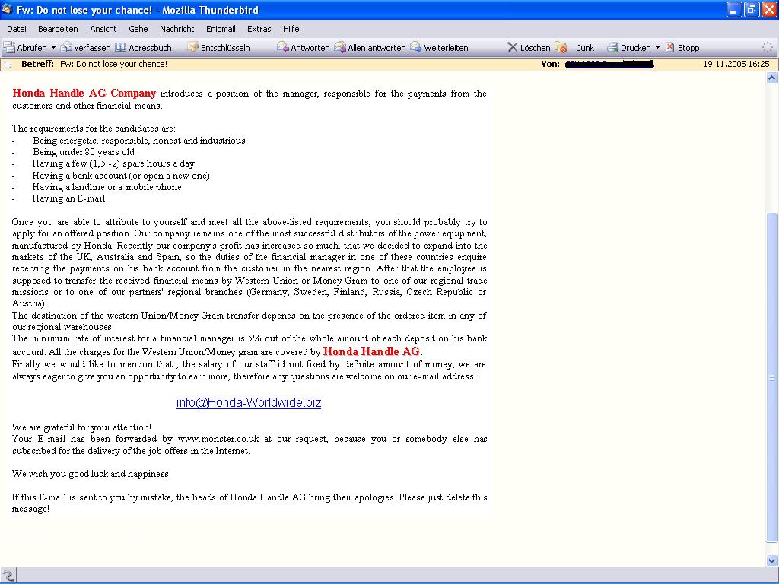Image resolution: width=779 pixels, height=584 pixels.
Task: Open the Nachricht menu
Action: (x=176, y=30)
